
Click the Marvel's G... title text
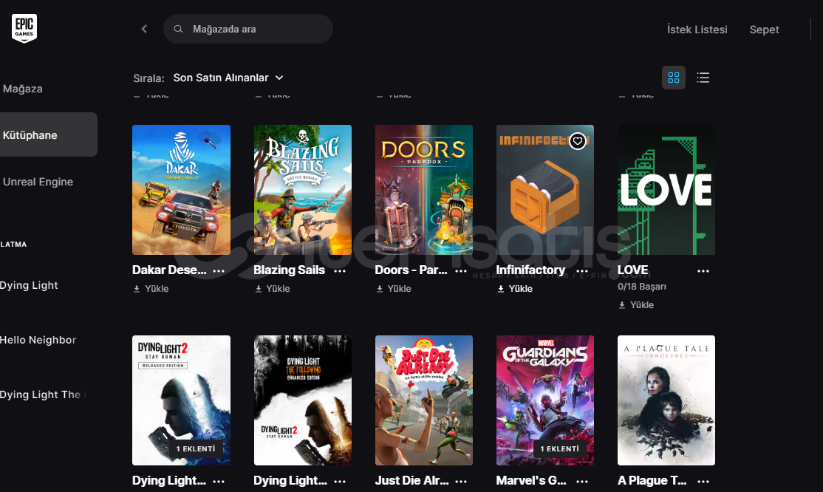coord(531,480)
